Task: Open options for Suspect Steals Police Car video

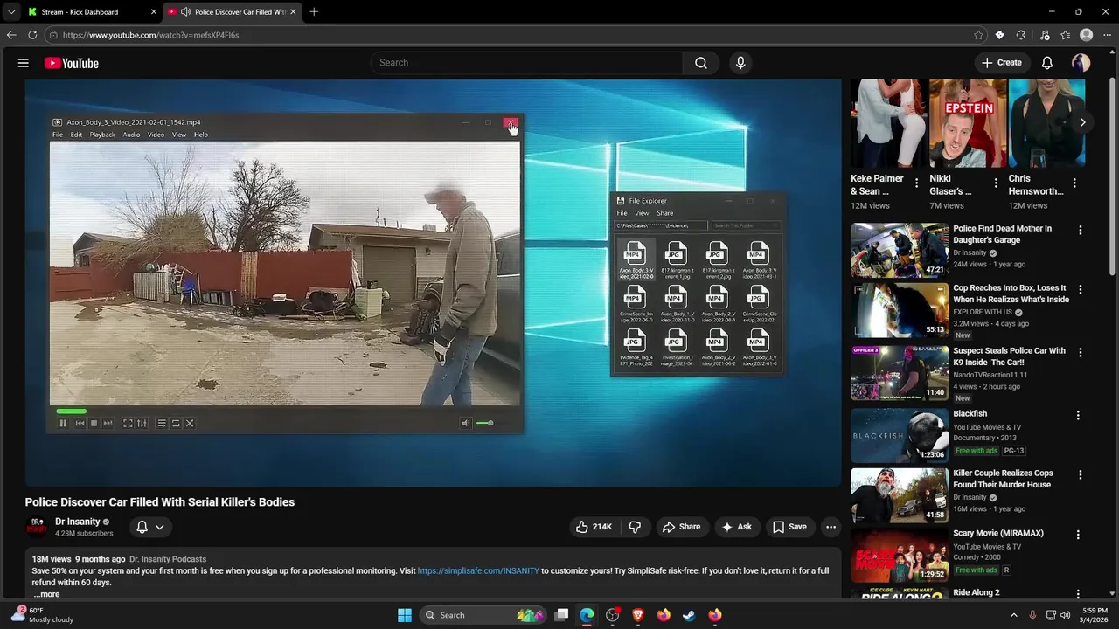Action: (1081, 353)
